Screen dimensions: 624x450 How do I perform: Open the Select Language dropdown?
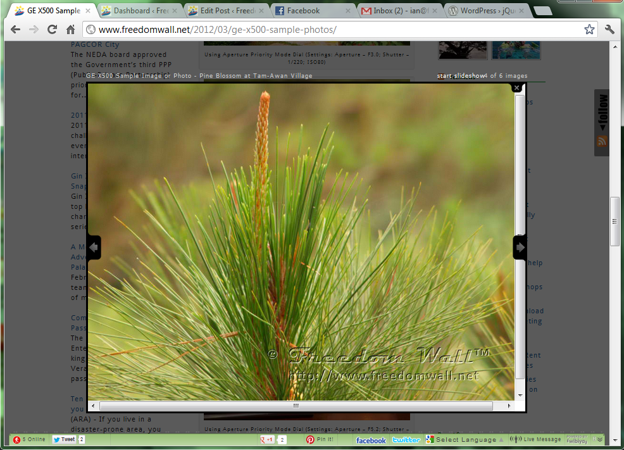[x=465, y=440]
